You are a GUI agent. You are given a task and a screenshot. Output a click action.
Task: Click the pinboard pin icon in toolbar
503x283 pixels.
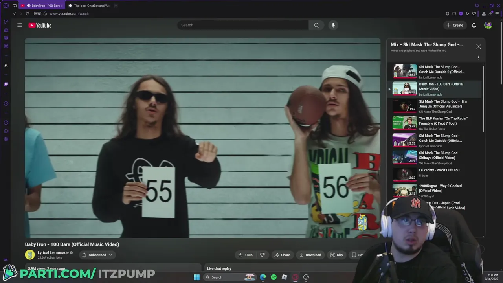tap(447, 13)
